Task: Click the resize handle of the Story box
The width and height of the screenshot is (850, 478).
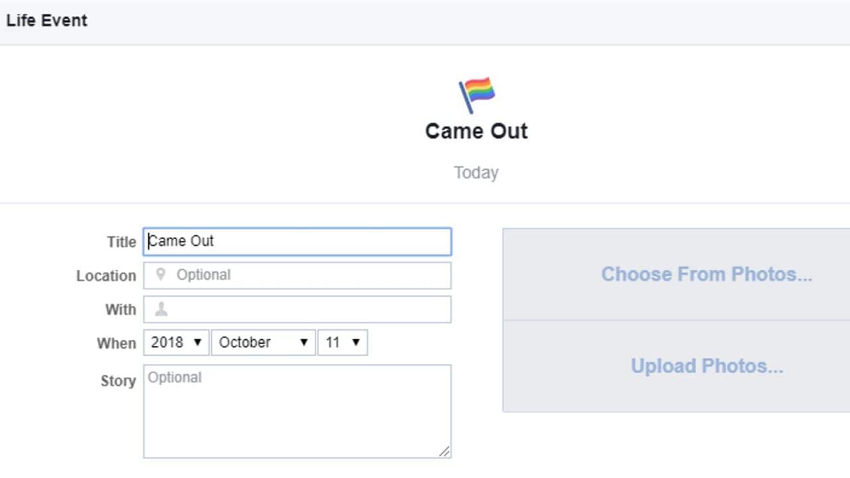Action: (x=444, y=451)
